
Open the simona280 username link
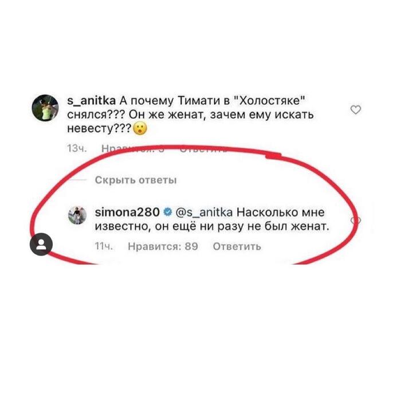pyautogui.click(x=127, y=212)
